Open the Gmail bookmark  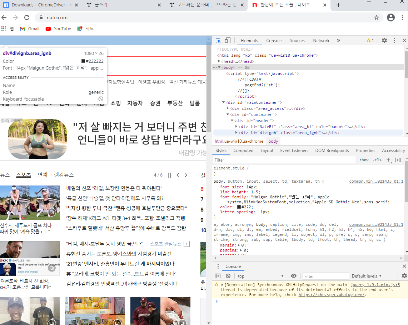coord(30,29)
